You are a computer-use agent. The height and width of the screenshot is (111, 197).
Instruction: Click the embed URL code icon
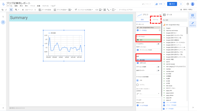tap(97, 10)
